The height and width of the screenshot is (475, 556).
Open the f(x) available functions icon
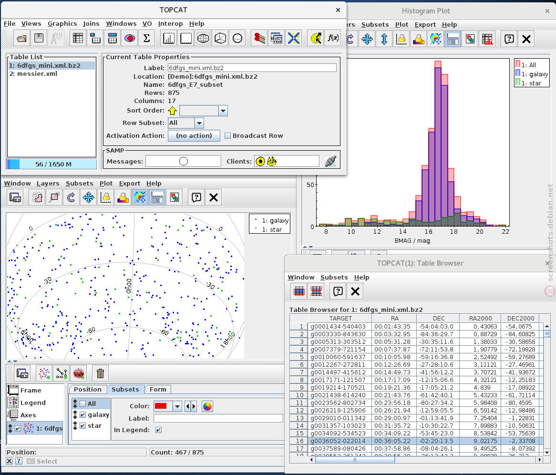point(333,38)
